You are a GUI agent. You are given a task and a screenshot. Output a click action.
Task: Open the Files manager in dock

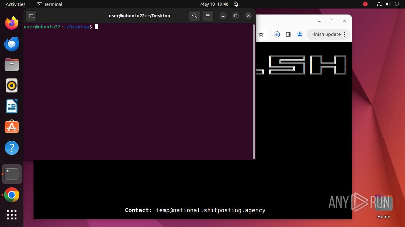click(12, 65)
